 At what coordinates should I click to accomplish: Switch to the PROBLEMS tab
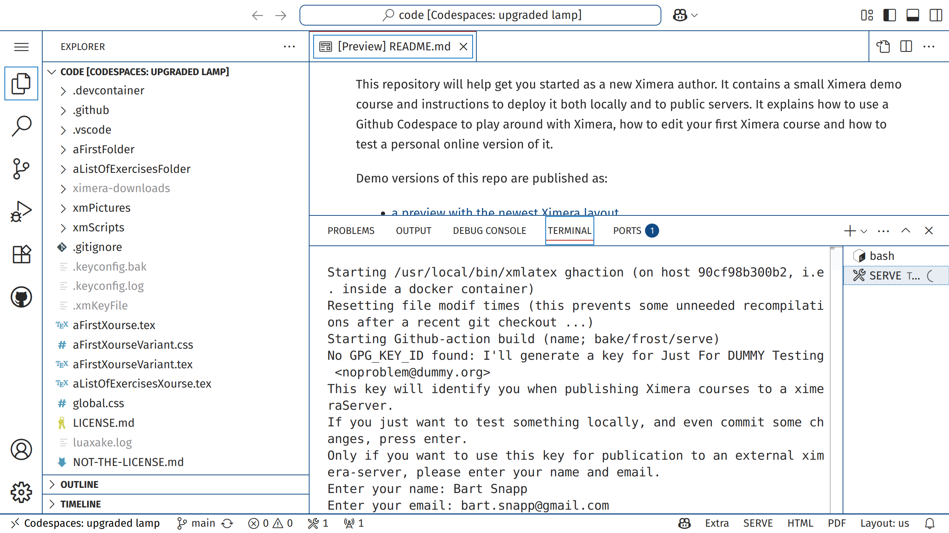[351, 231]
